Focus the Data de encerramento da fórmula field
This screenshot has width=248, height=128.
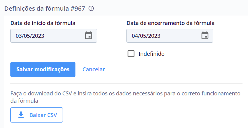[170, 36]
